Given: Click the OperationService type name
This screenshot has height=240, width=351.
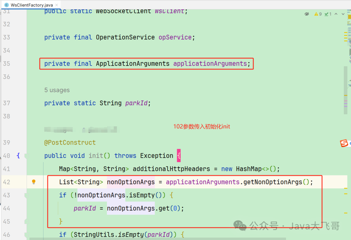Looking at the screenshot, I should tap(125, 37).
